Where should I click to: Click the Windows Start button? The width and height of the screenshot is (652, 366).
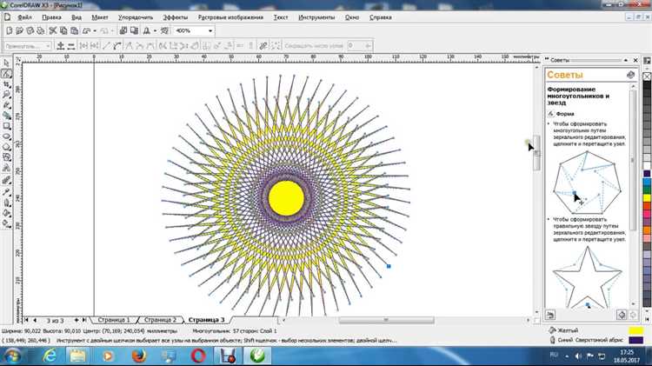14,356
